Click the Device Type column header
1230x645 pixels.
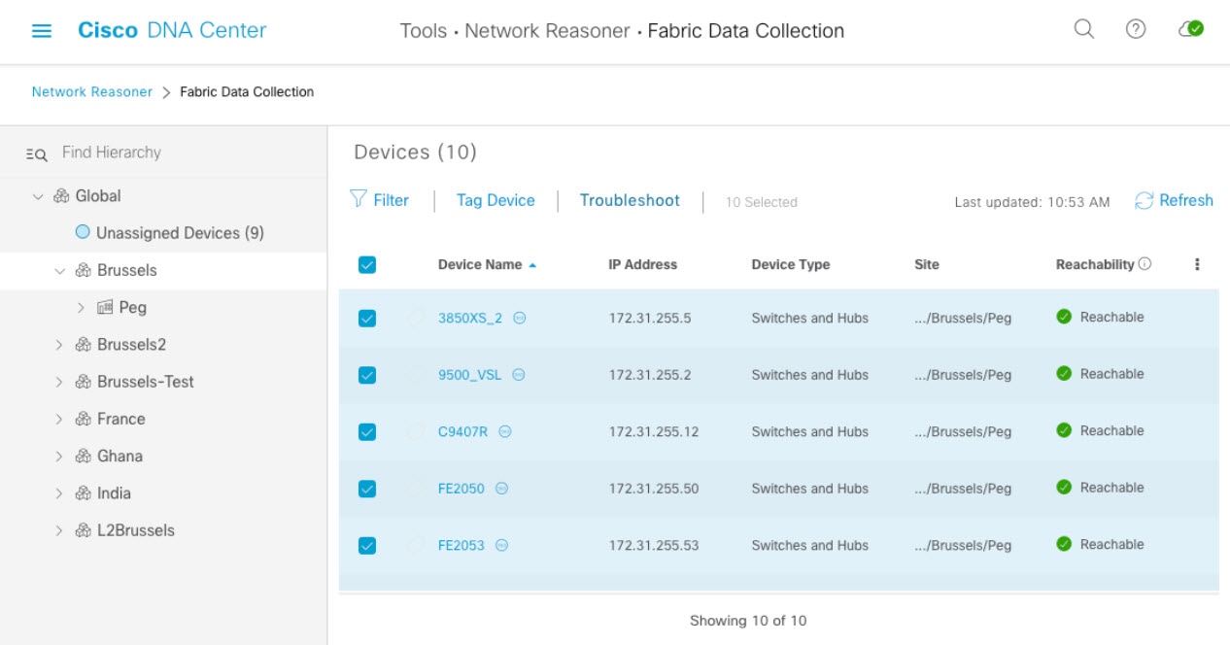791,264
